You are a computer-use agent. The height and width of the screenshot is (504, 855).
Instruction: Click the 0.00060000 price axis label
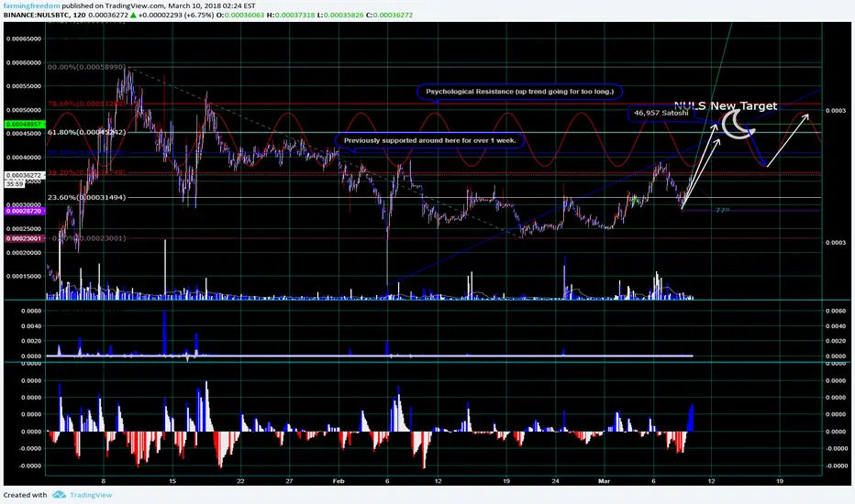coord(24,62)
